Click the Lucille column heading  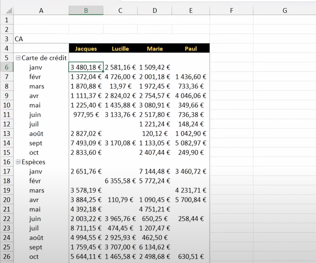pos(121,49)
